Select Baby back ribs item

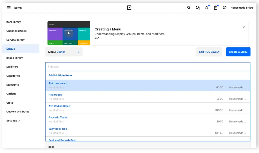click(148, 131)
